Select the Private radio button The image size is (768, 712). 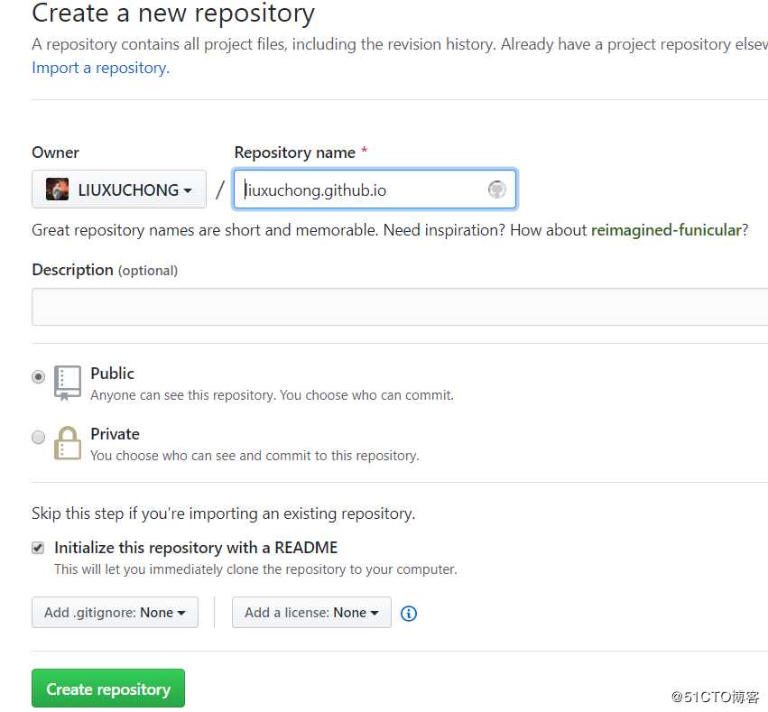click(x=38, y=438)
